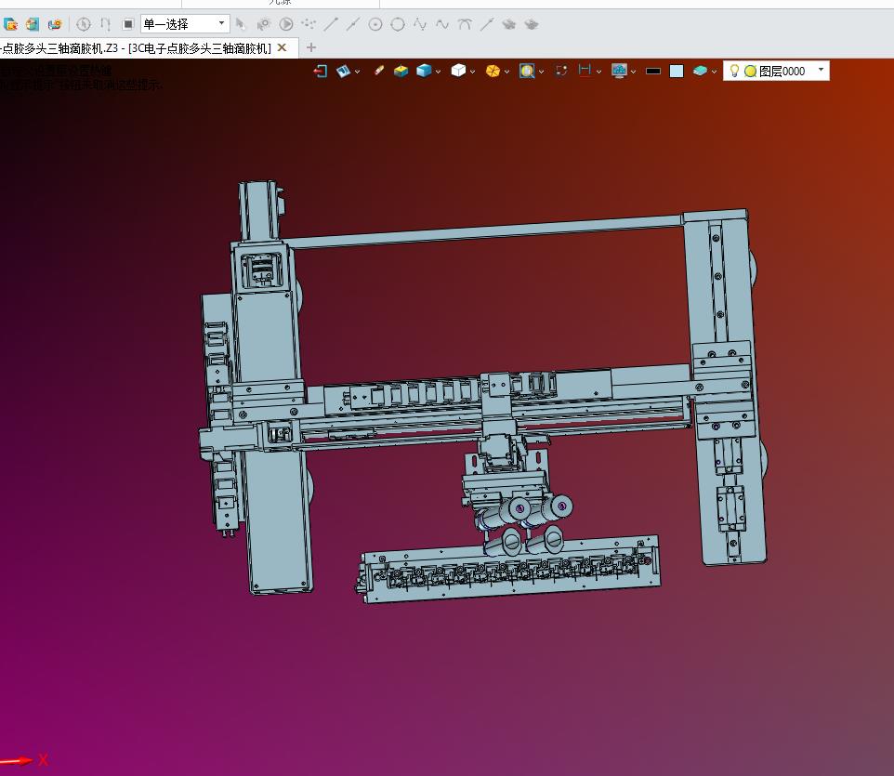The width and height of the screenshot is (894, 776).
Task: Click the section view icon
Action: (344, 71)
